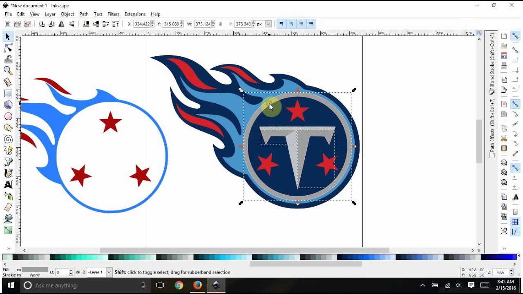Select the Rectangle tool
The image size is (523, 294).
[x=8, y=94]
